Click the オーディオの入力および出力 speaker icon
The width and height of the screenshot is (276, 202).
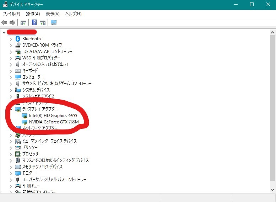tap(18, 64)
